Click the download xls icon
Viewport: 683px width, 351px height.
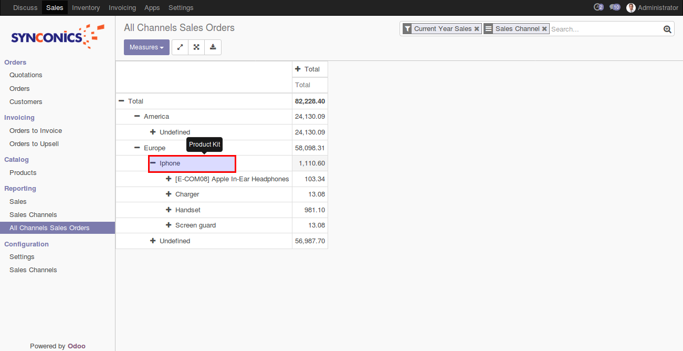(213, 47)
